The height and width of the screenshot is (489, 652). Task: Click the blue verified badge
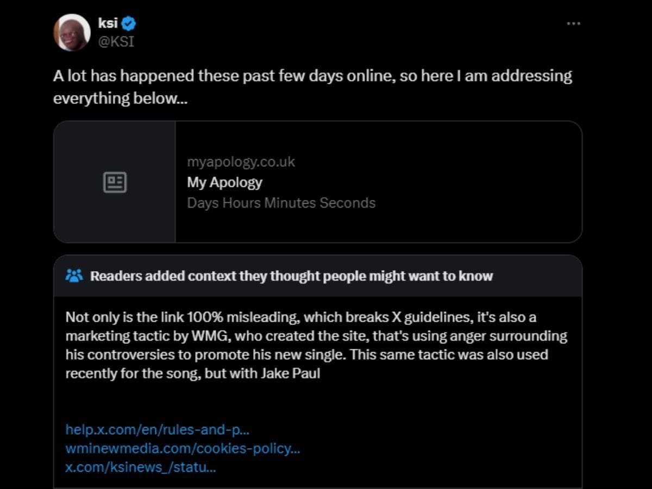tap(129, 24)
